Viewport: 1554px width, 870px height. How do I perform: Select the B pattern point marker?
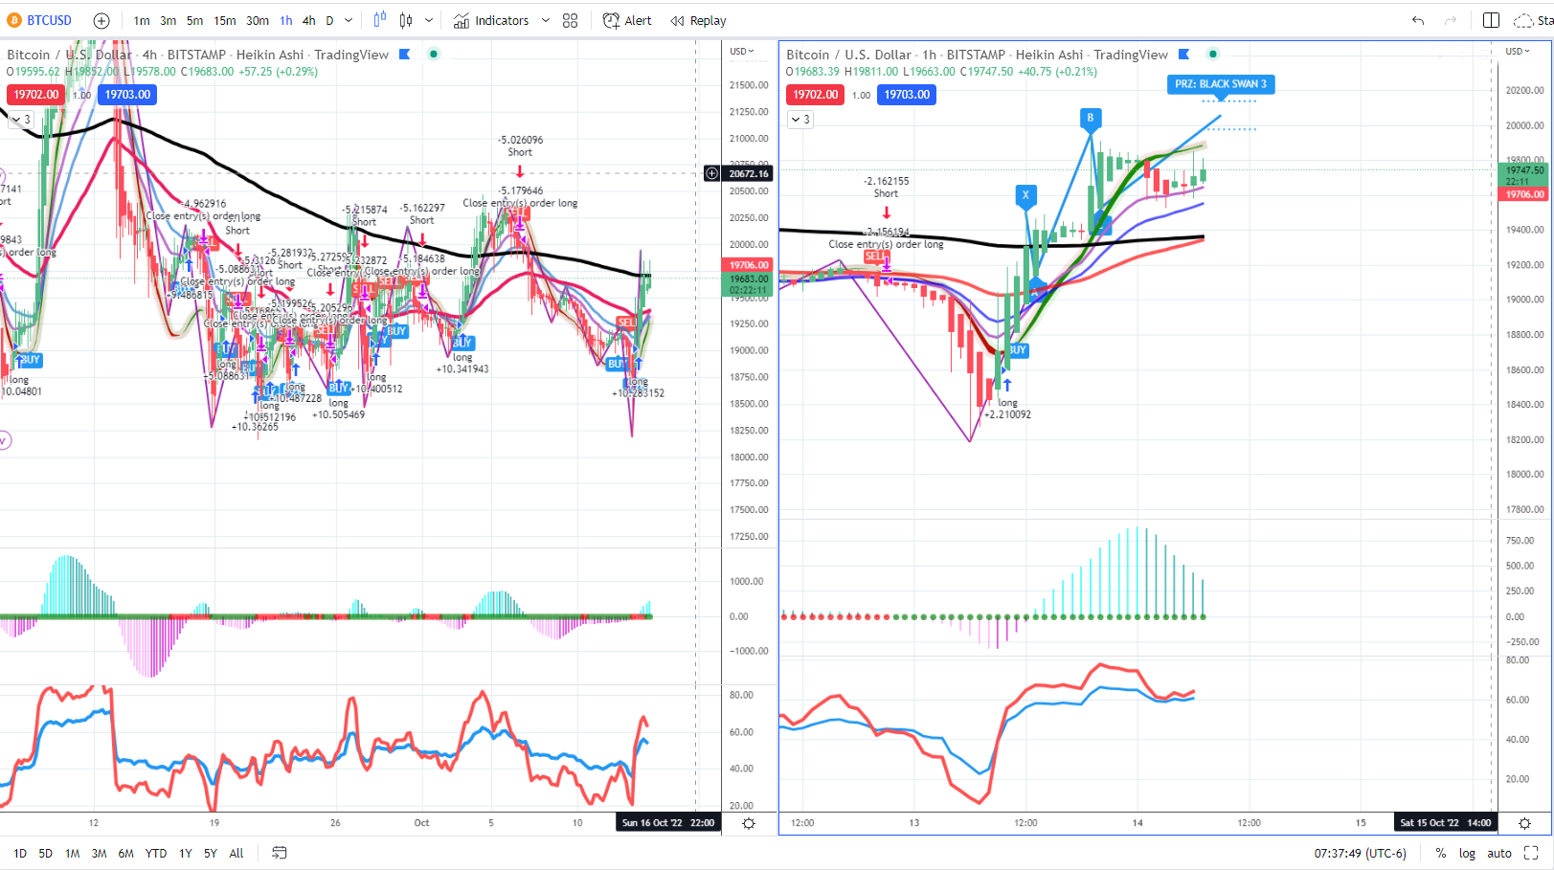pyautogui.click(x=1090, y=118)
